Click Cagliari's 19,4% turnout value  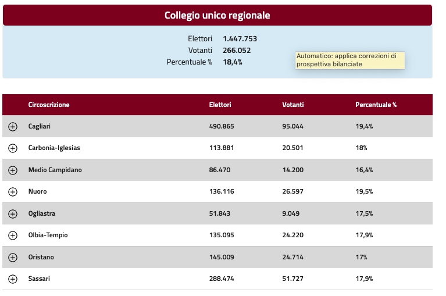(x=364, y=126)
